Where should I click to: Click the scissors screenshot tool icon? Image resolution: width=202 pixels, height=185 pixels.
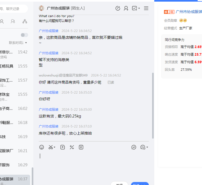51,147
